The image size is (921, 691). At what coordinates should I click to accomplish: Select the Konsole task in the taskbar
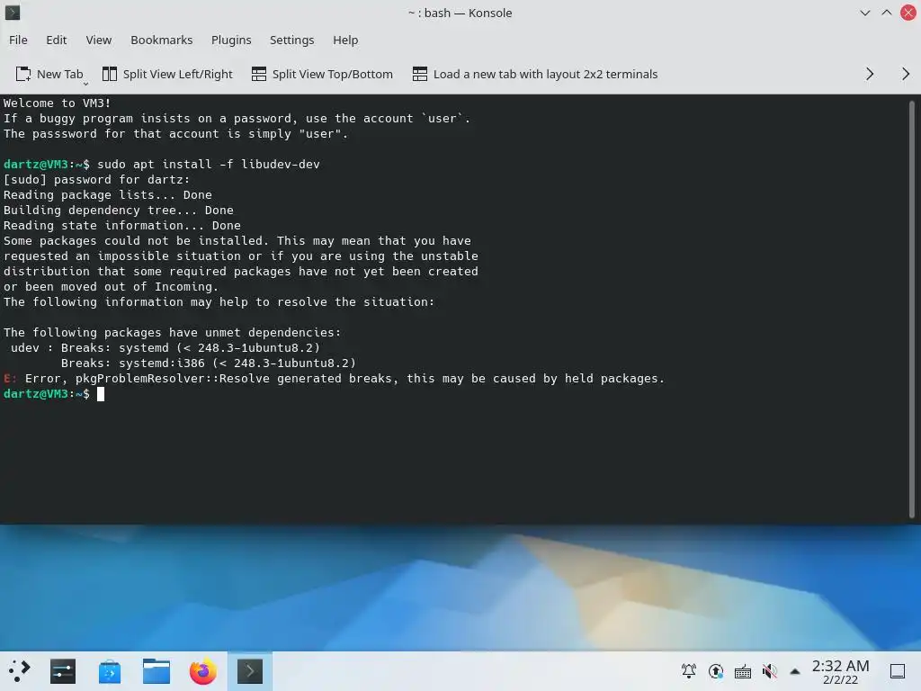(250, 671)
